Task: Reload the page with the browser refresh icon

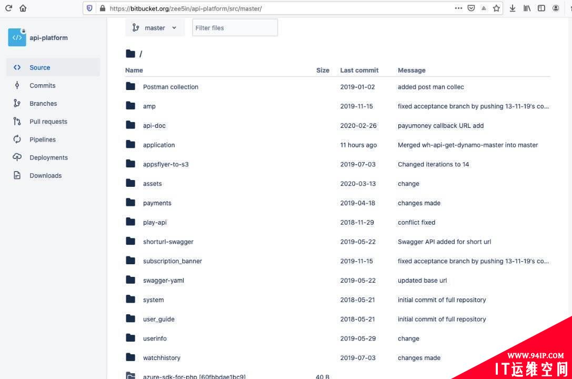Action: click(x=9, y=8)
